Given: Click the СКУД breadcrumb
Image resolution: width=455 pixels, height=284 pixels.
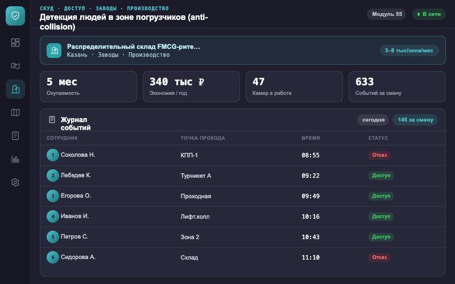Looking at the screenshot, I should tap(47, 8).
